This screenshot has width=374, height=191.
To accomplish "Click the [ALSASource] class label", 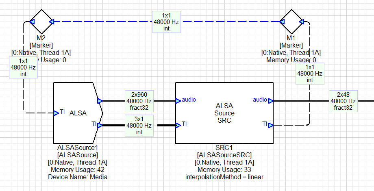I will (x=78, y=155).
